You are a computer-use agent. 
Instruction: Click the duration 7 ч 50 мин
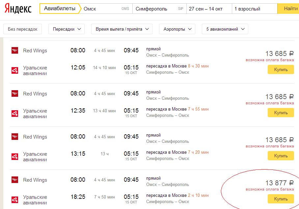pyautogui.click(x=104, y=197)
